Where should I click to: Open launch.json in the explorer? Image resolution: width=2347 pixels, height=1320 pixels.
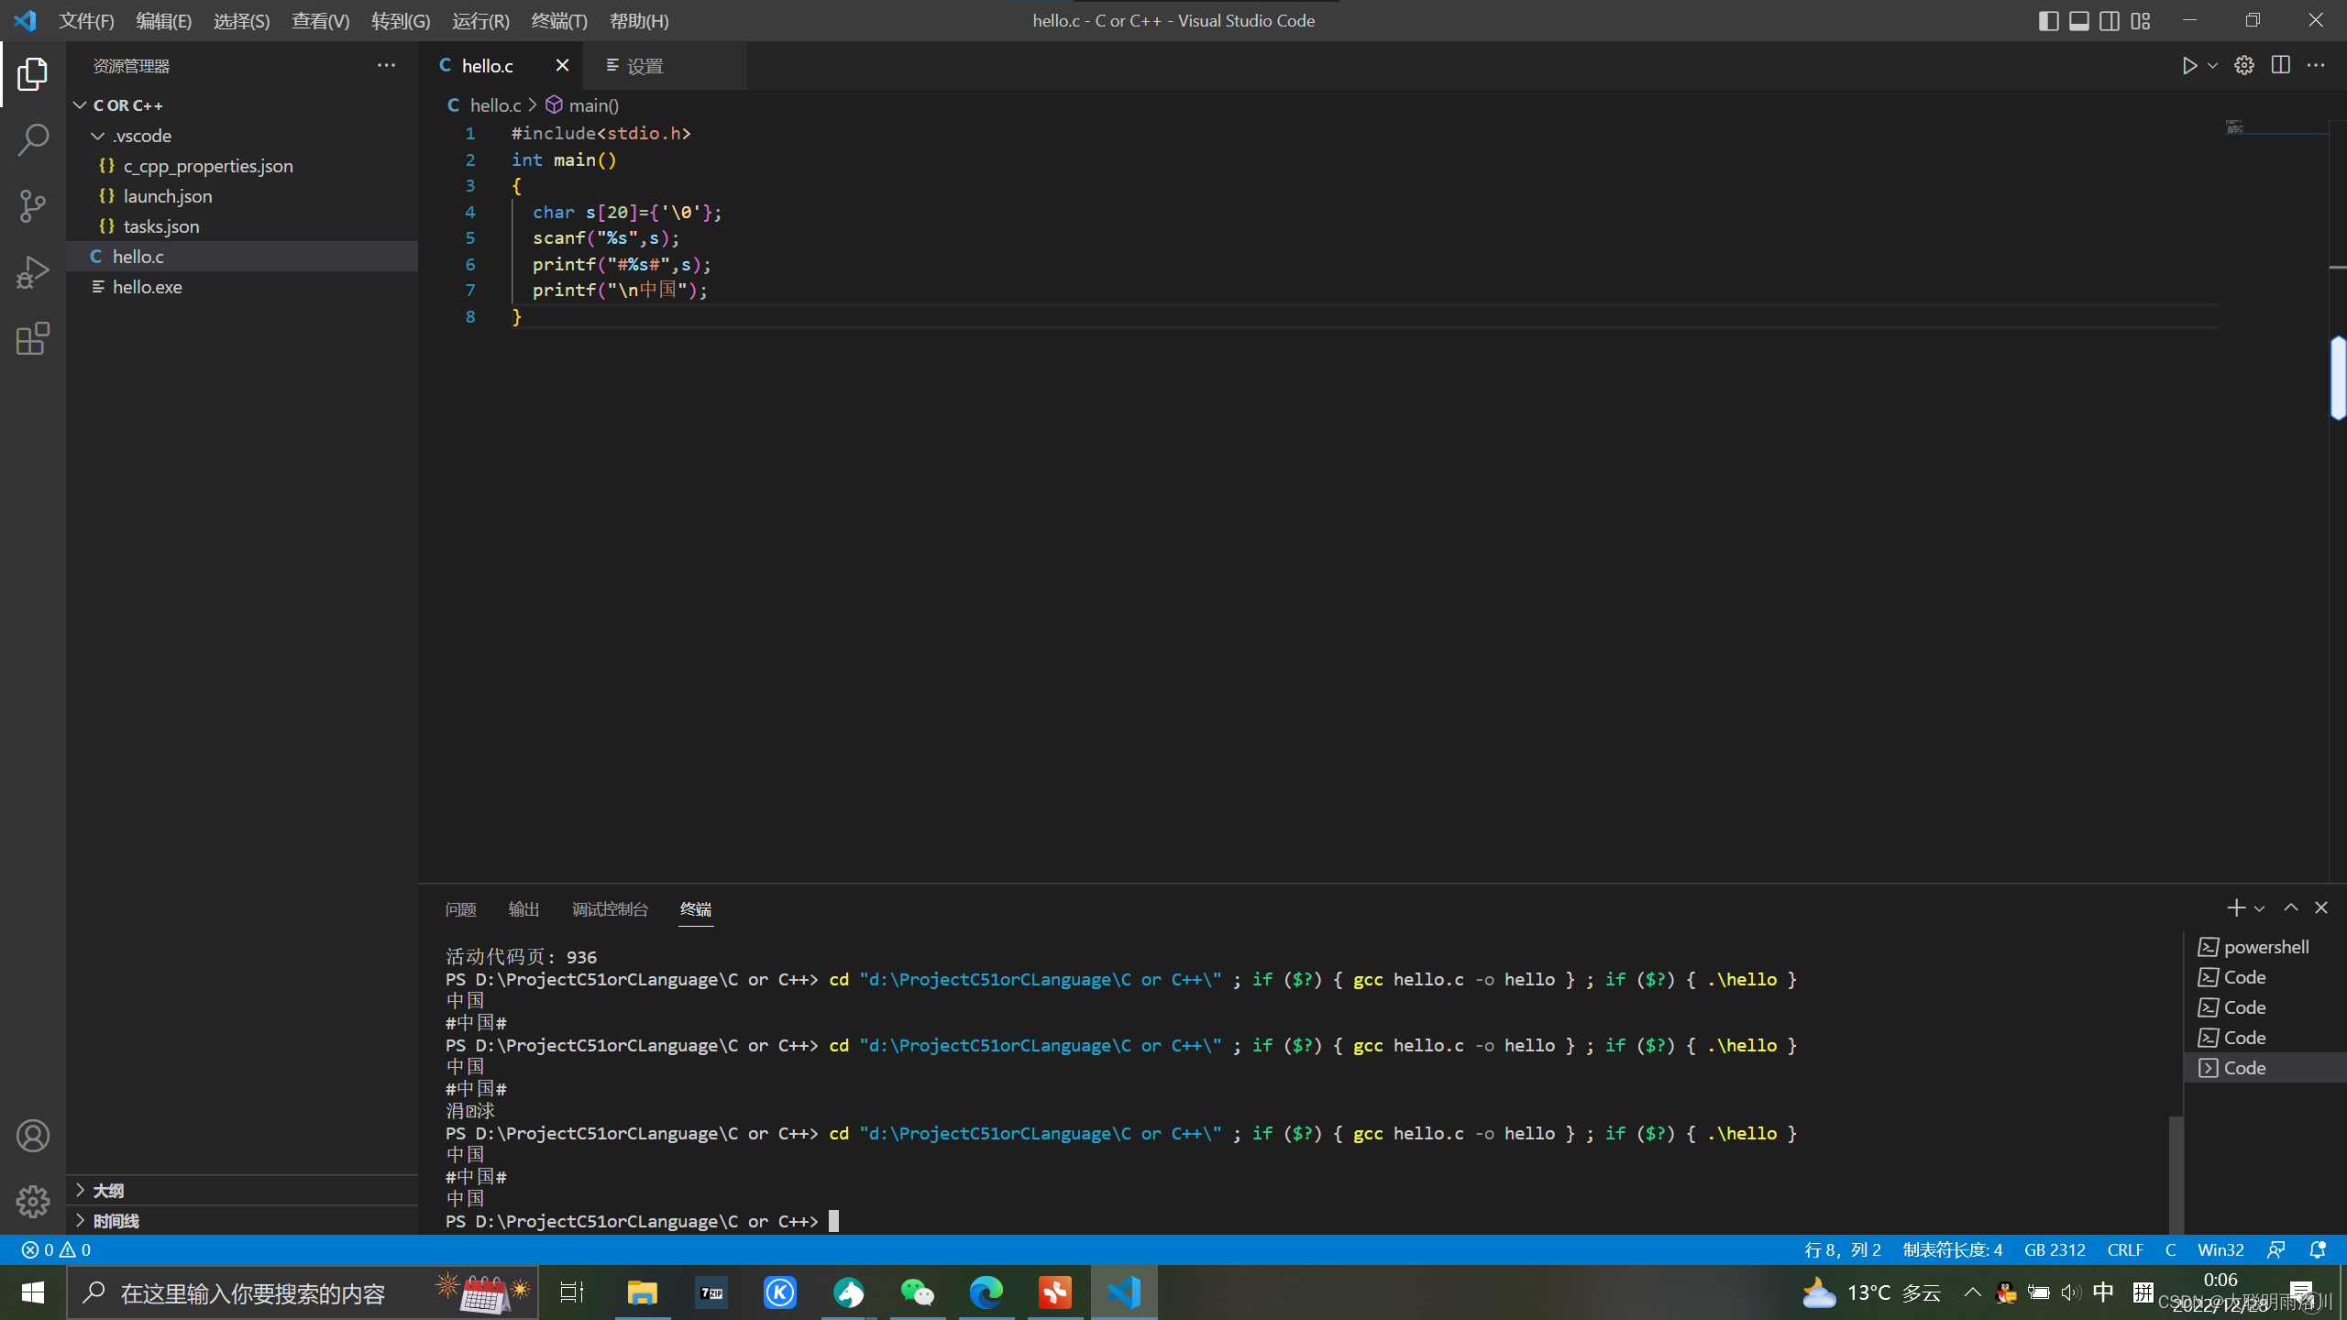168,196
